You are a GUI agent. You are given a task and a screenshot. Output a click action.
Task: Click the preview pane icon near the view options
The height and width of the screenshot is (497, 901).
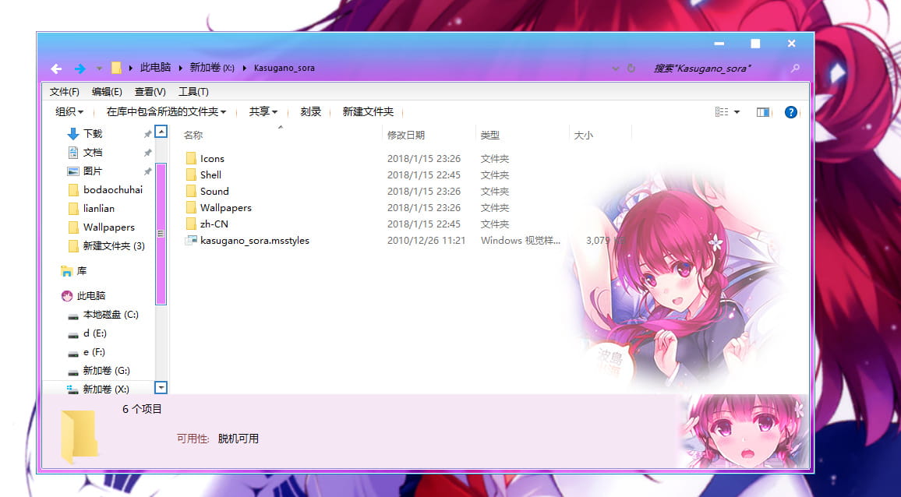coord(762,111)
